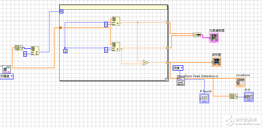This screenshot has height=128, width=262.
Task: Click the 波形图 label
Action: pyautogui.click(x=216, y=55)
